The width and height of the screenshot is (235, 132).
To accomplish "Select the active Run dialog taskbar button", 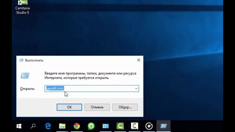I will point(163,126).
